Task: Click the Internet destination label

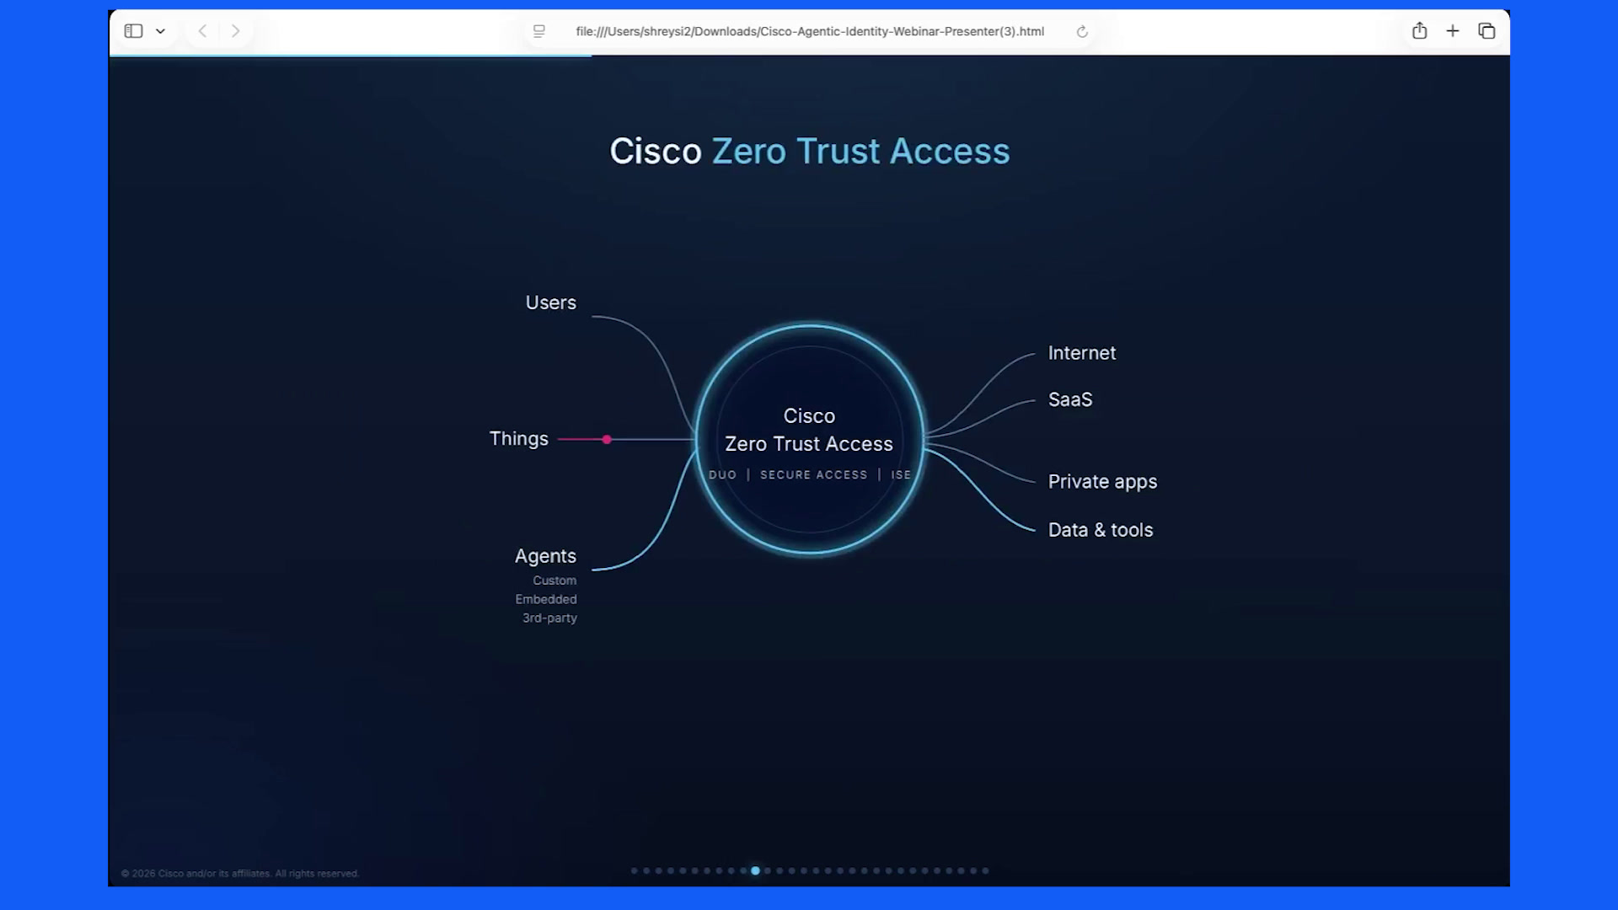Action: 1082,353
